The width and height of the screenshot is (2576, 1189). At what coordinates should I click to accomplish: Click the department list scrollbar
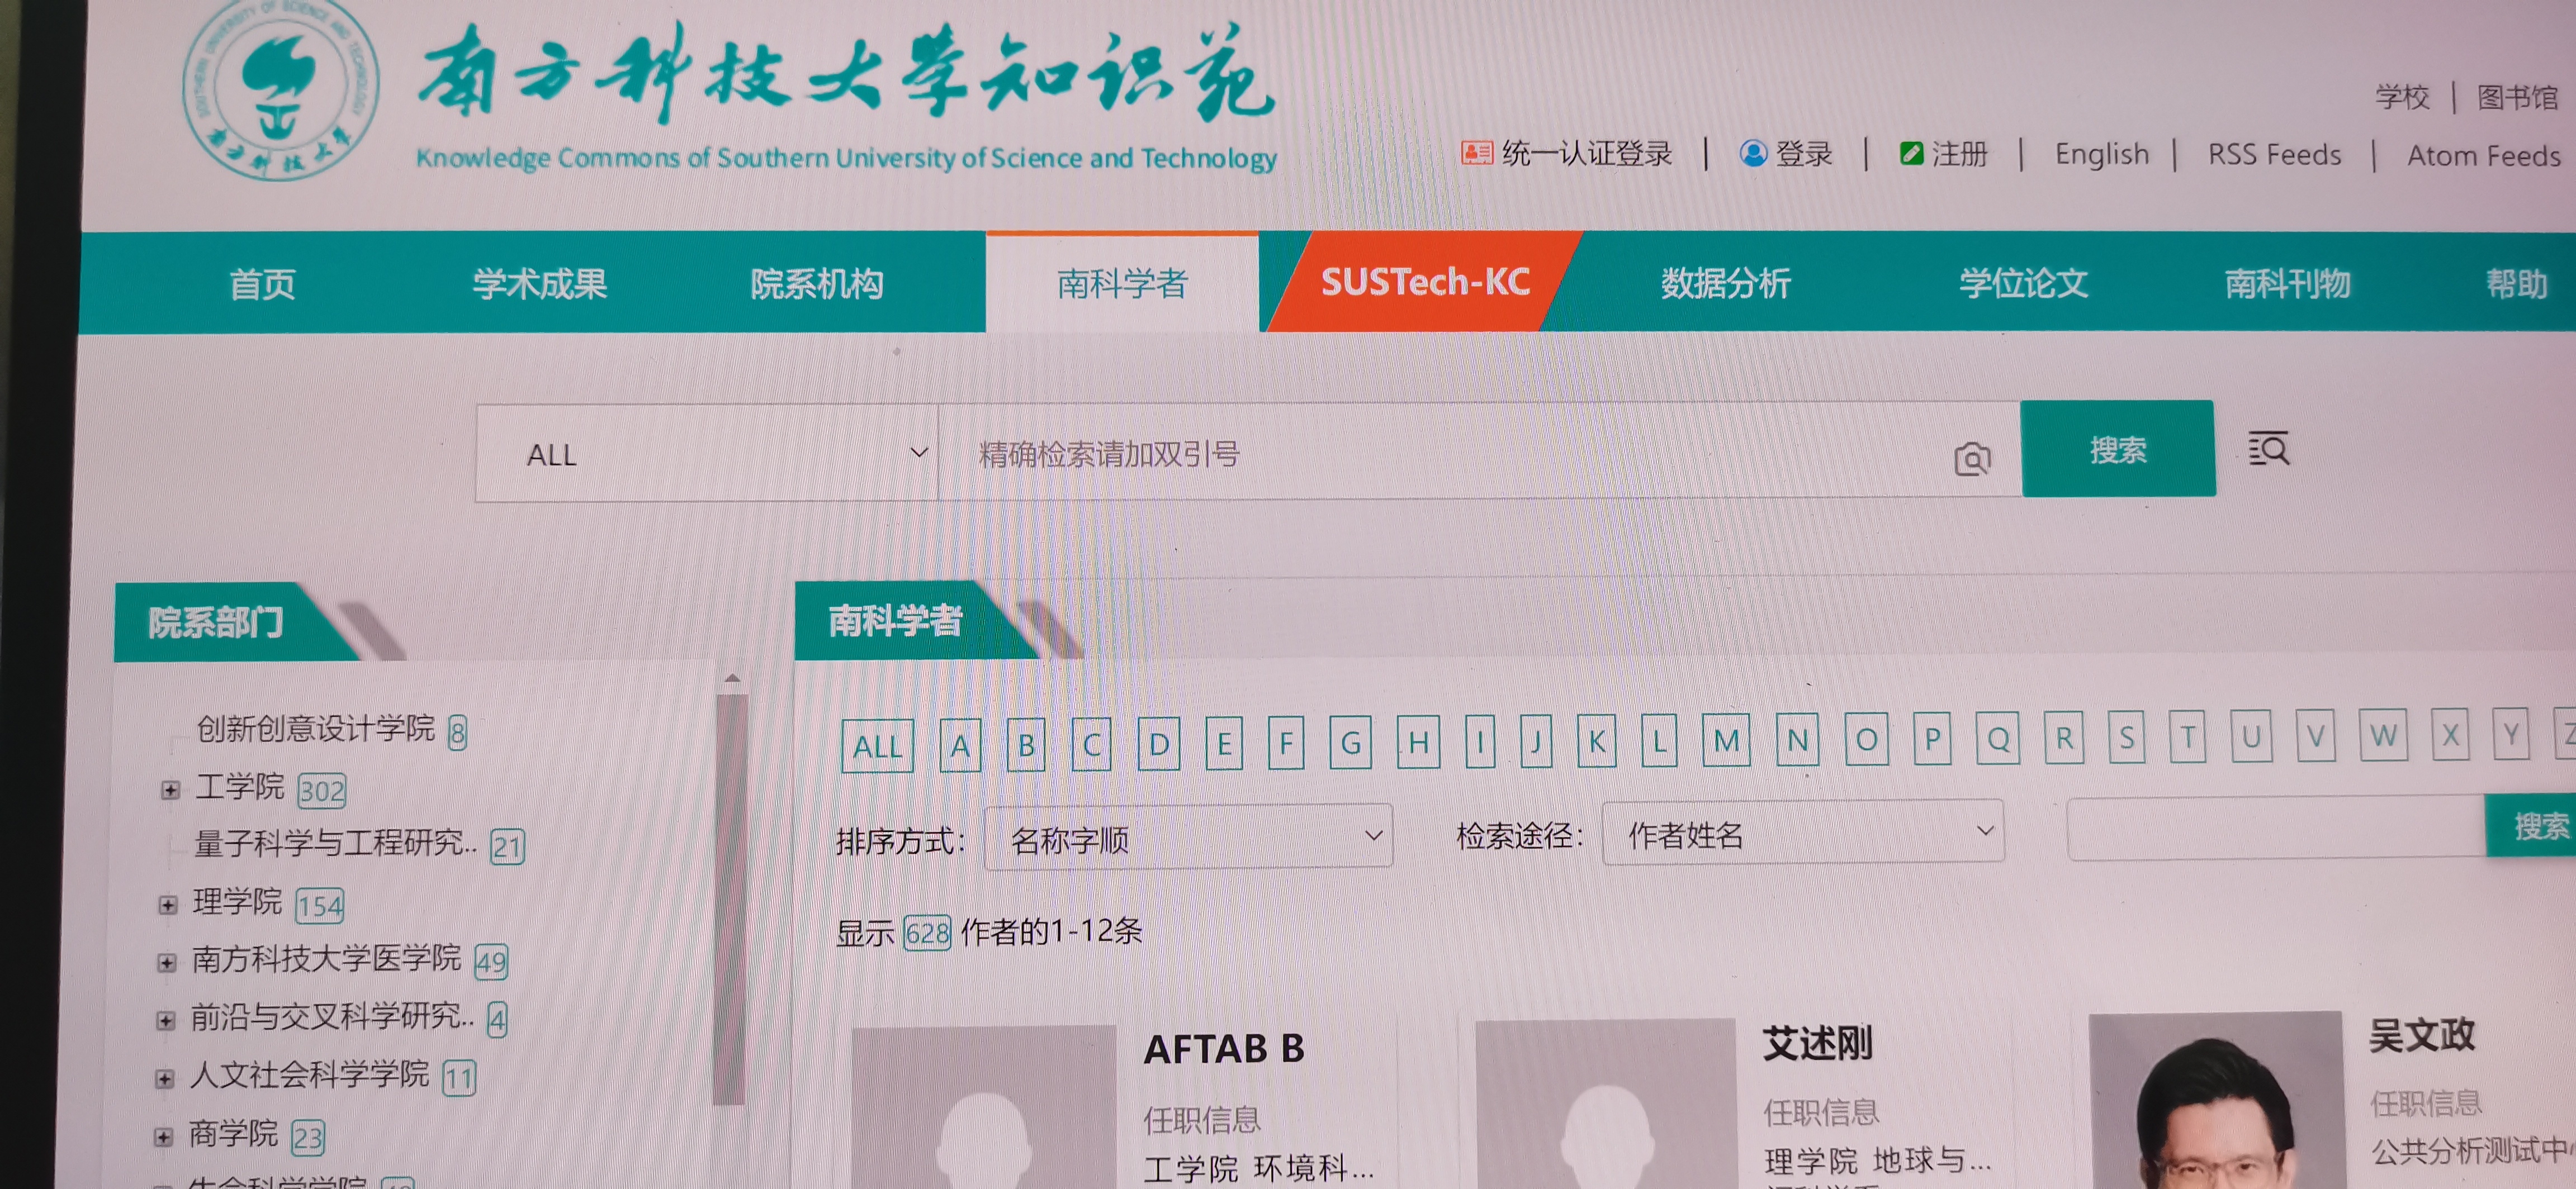click(x=731, y=899)
